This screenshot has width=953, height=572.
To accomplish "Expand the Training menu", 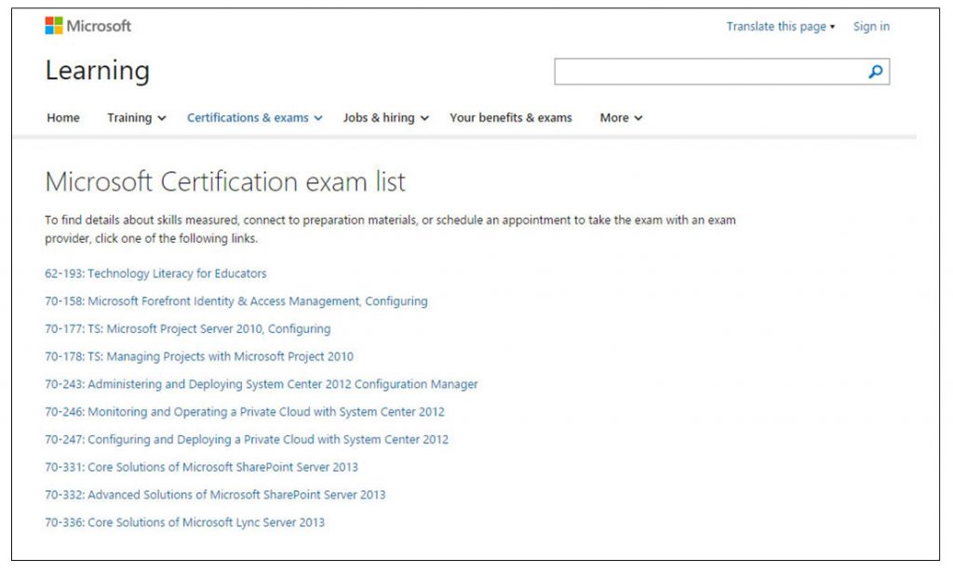I will [136, 118].
